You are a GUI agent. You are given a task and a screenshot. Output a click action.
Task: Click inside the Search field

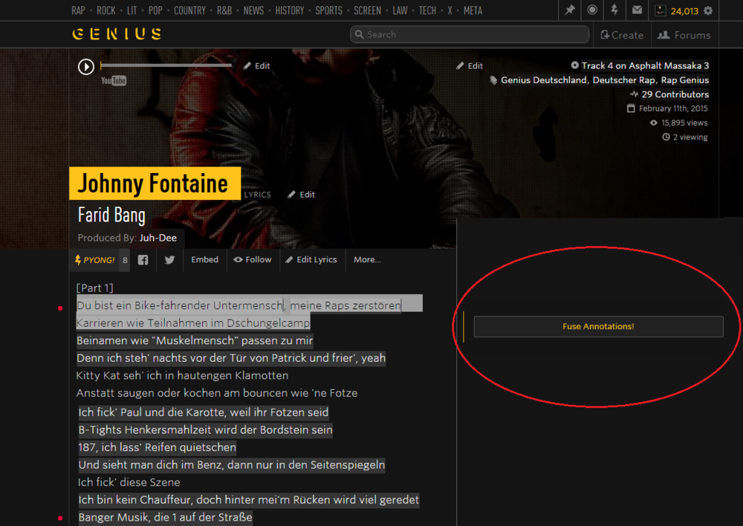click(469, 34)
